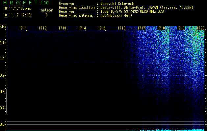This screenshot has width=207, height=131.
Task: Click the file name 1011171710.png
Action: [17, 9]
